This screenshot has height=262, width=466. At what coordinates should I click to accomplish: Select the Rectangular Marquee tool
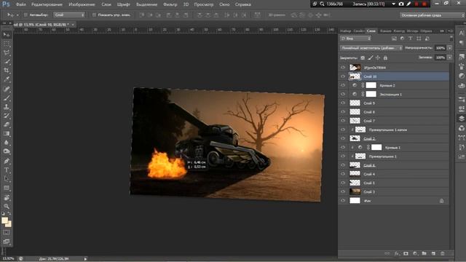[x=7, y=44]
